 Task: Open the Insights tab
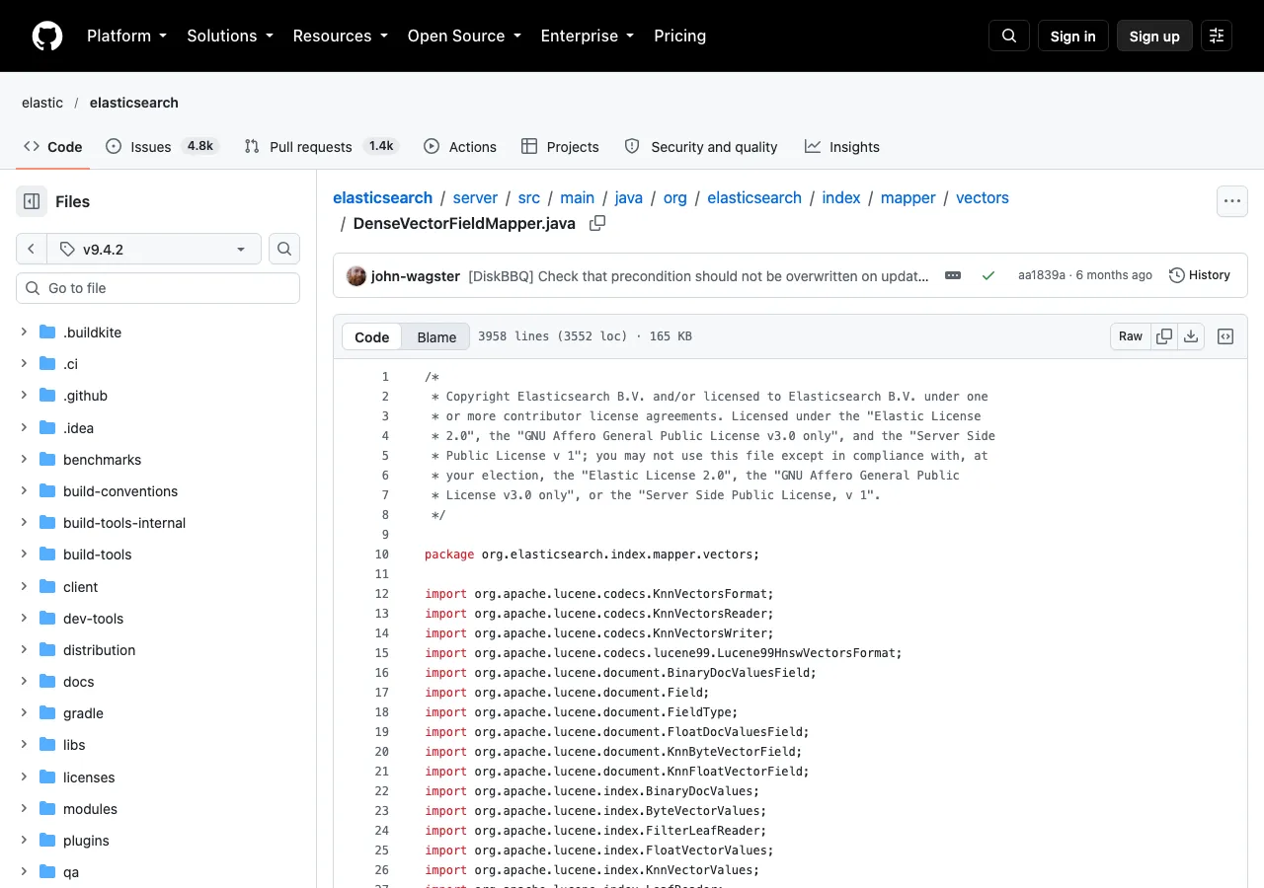tap(842, 146)
